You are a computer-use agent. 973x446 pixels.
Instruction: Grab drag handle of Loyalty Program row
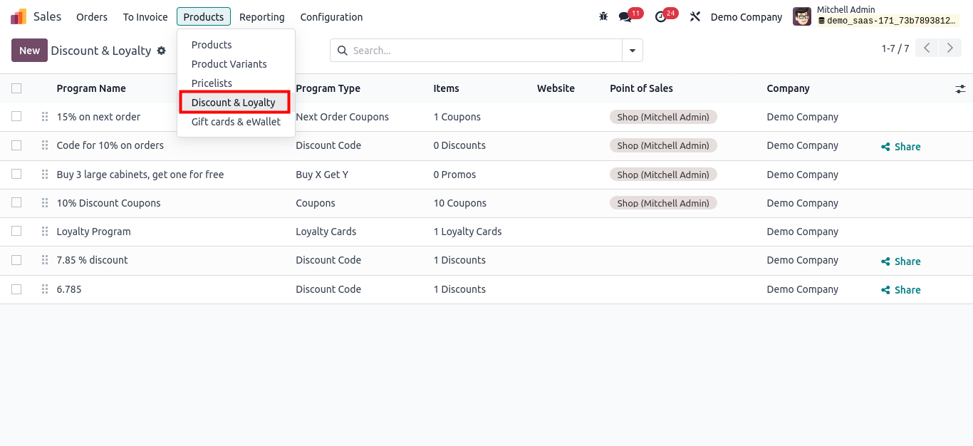tap(45, 232)
